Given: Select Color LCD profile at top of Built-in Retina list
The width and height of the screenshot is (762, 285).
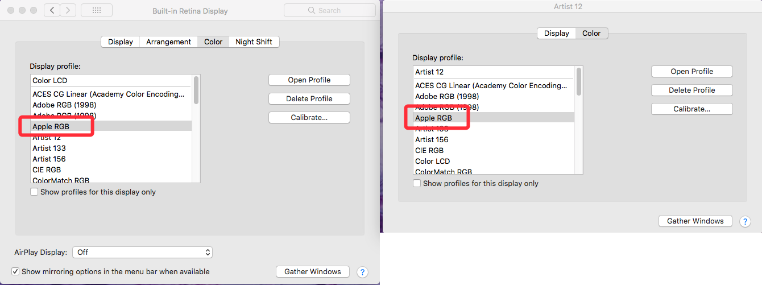Looking at the screenshot, I should click(111, 81).
